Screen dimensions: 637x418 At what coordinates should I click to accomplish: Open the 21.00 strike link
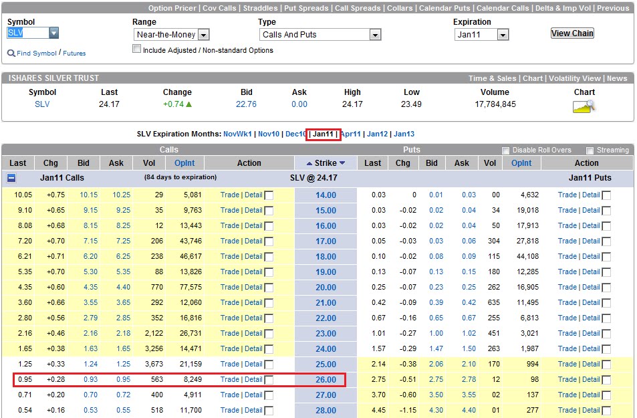pyautogui.click(x=326, y=303)
